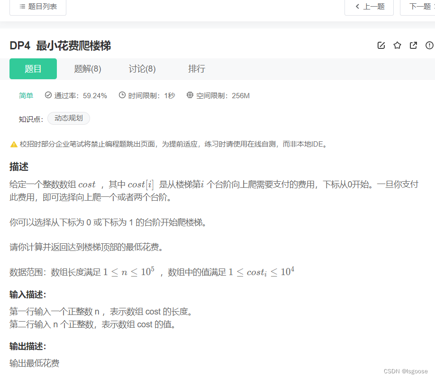This screenshot has width=435, height=379.
Task: Click the exclamation report icon
Action: tap(429, 46)
